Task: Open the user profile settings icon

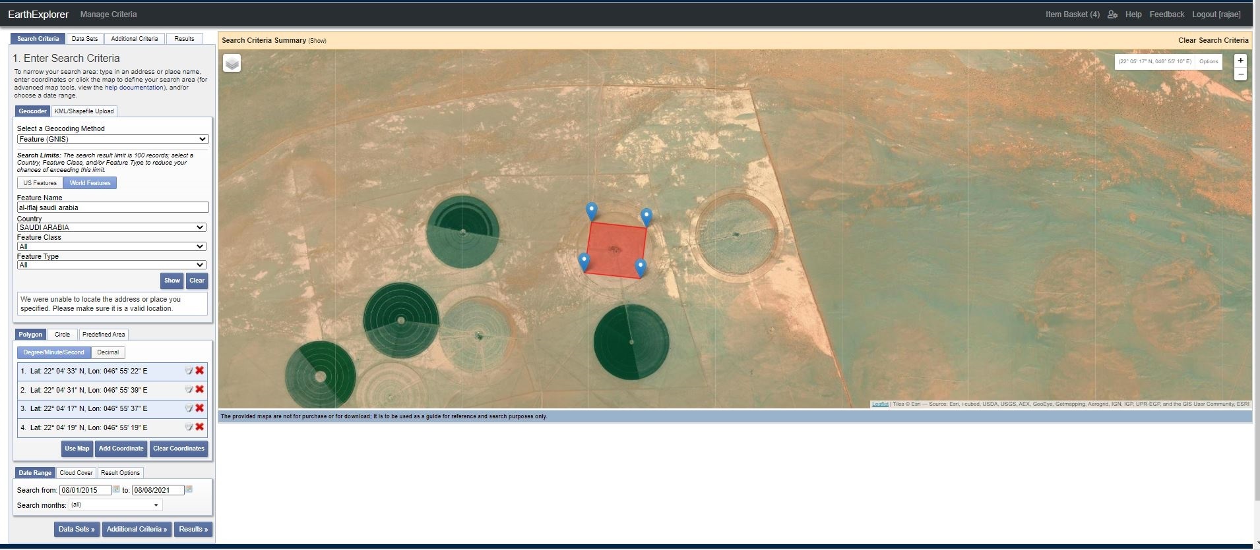Action: tap(1112, 14)
